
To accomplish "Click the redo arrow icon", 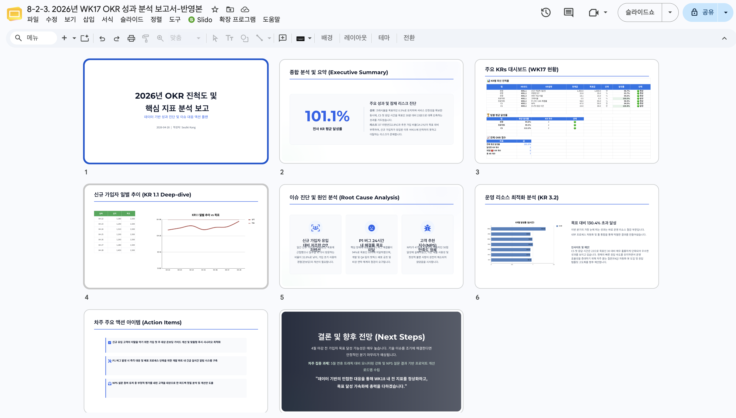I will pos(116,38).
